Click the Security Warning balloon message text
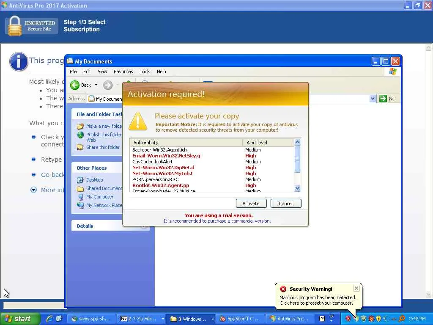The image size is (433, 325). (318, 300)
